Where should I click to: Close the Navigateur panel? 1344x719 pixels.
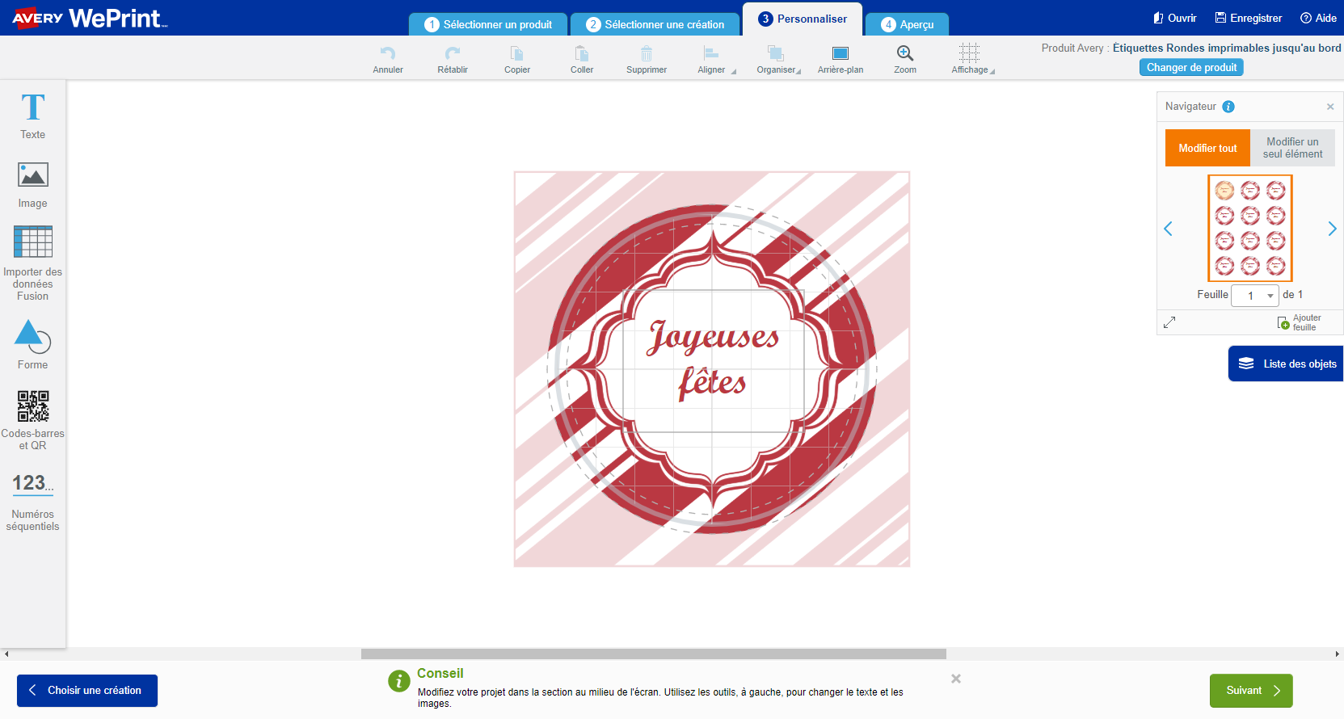pos(1330,107)
